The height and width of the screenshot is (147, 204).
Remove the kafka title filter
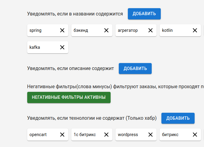[62, 47]
